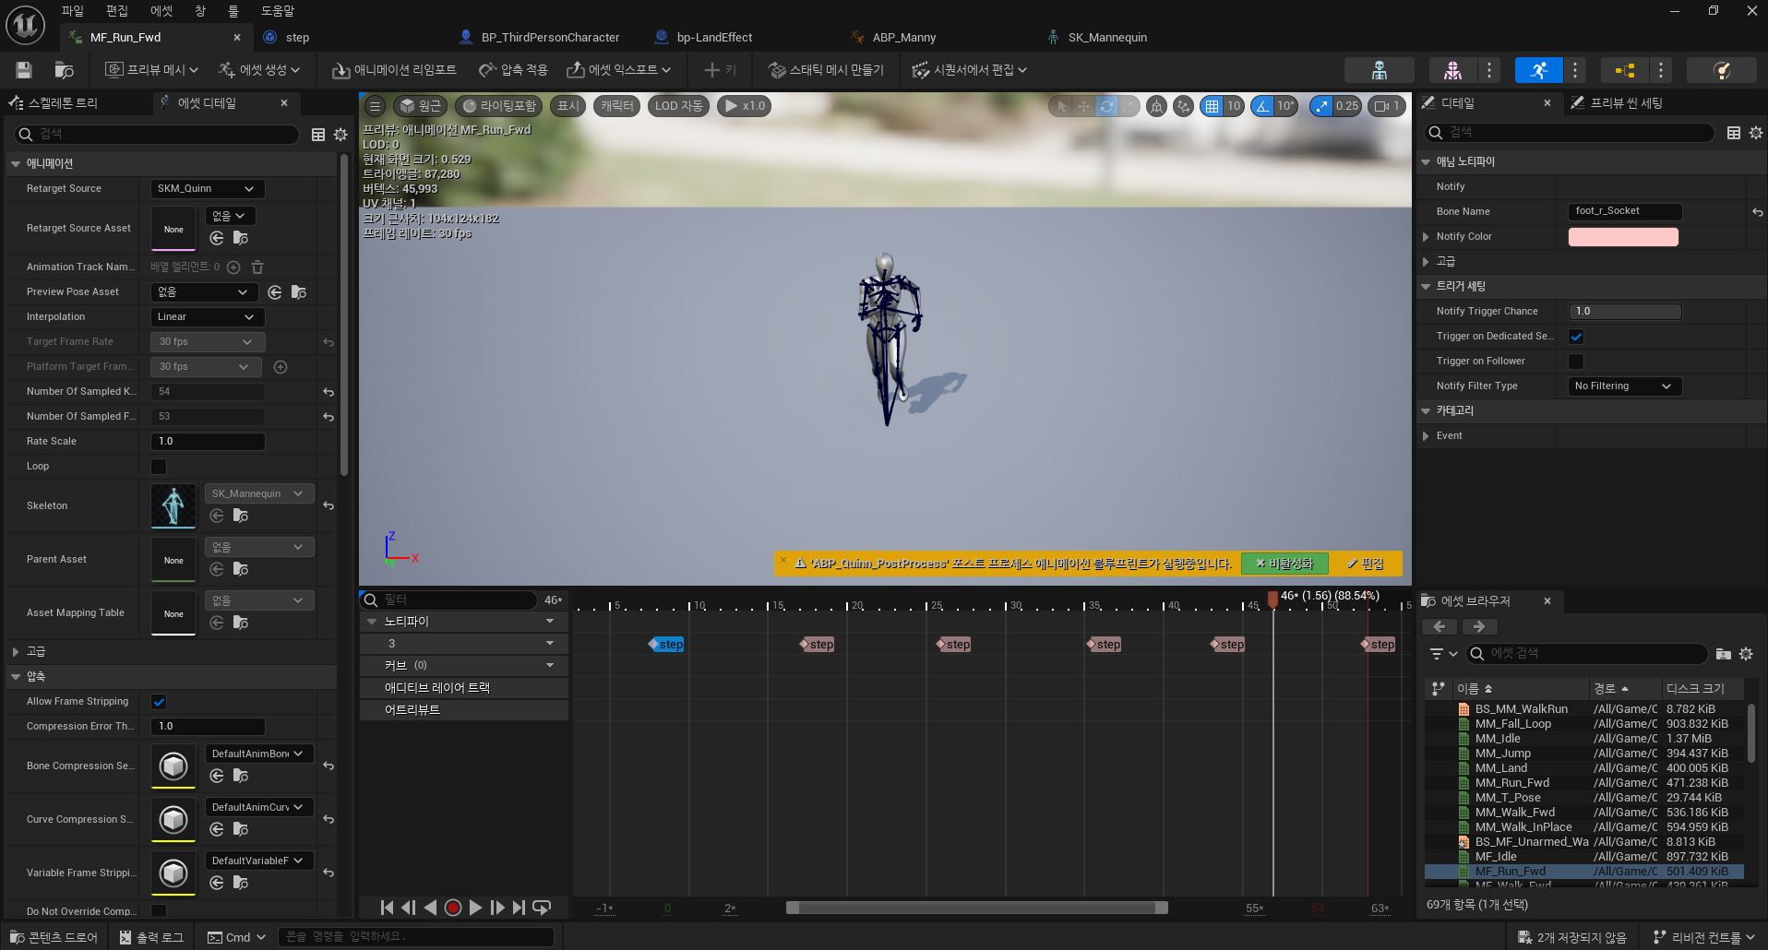
Task: Browse to asset in Content Browser
Action: click(x=64, y=70)
